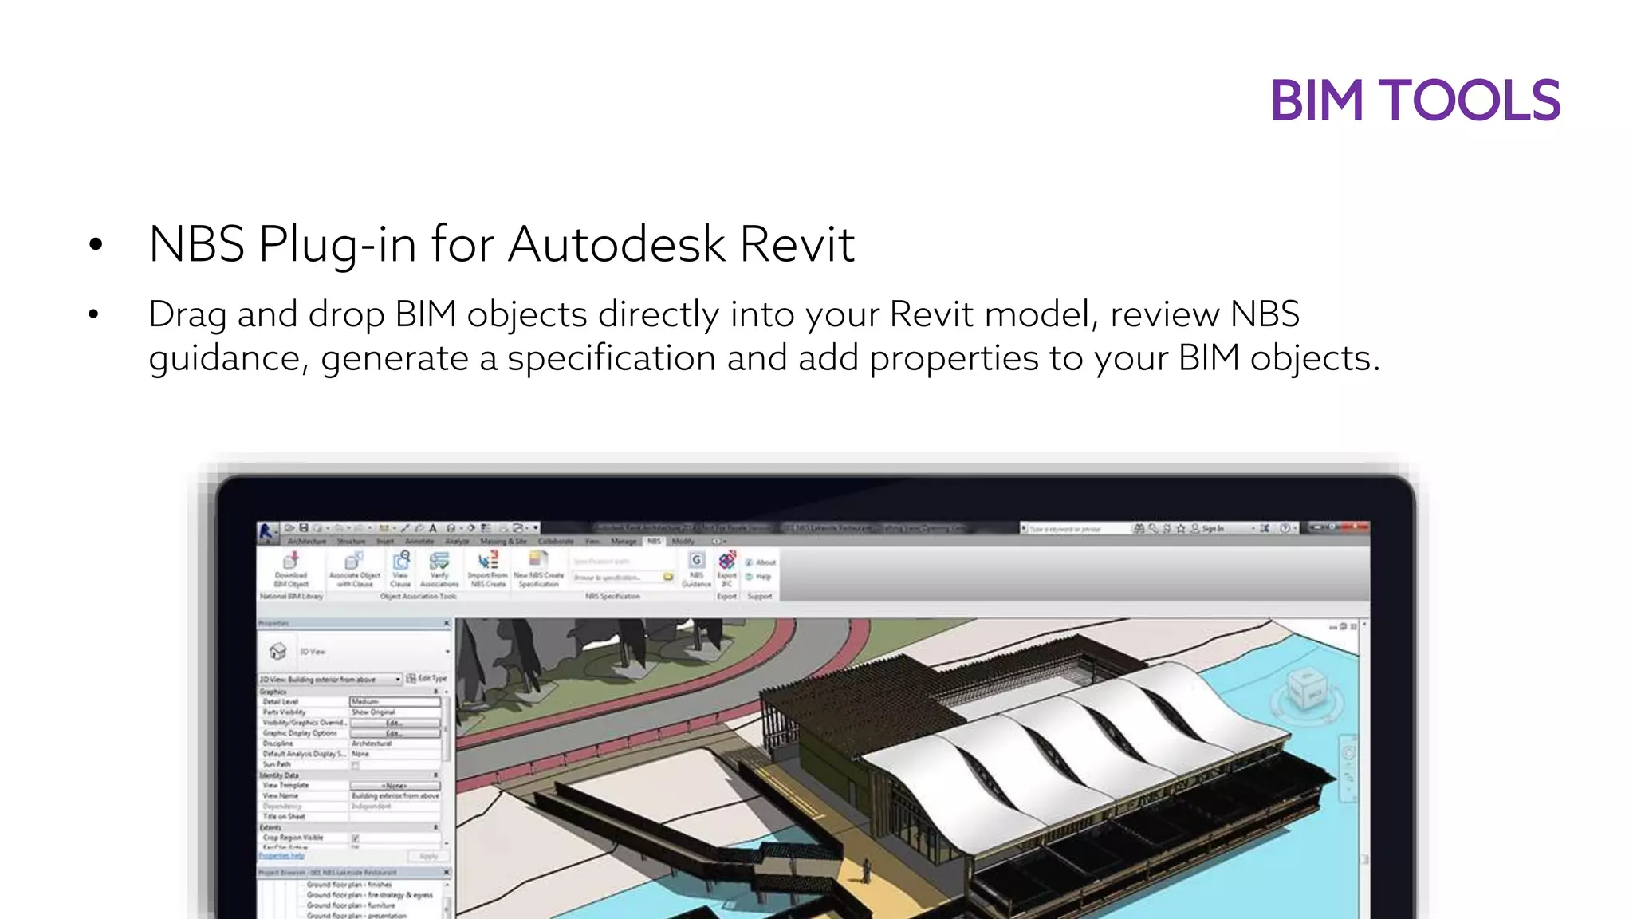
Task: Open the Manage ribbon tab
Action: point(624,542)
